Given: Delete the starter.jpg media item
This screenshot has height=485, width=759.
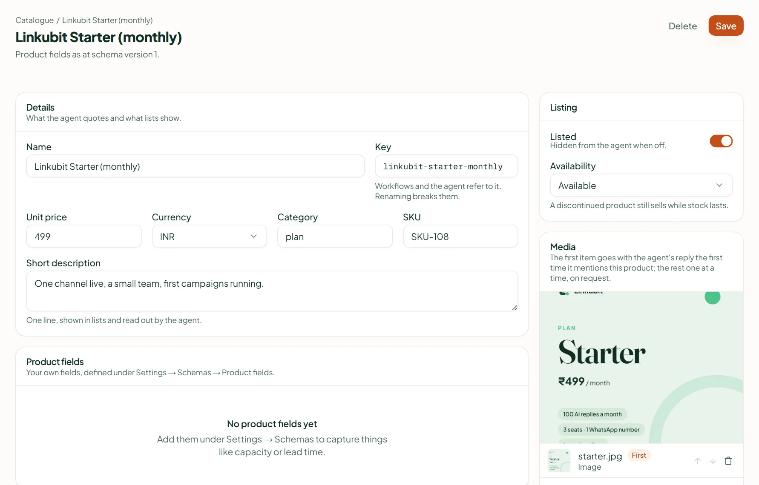Looking at the screenshot, I should point(728,461).
